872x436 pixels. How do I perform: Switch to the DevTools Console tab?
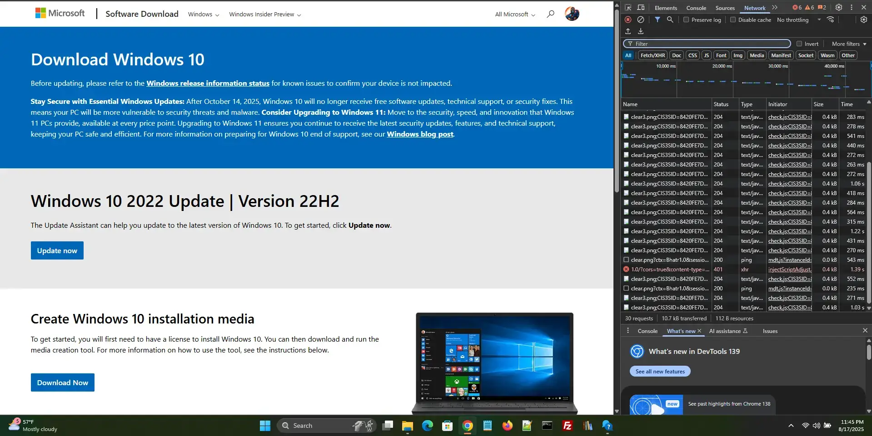click(x=696, y=8)
